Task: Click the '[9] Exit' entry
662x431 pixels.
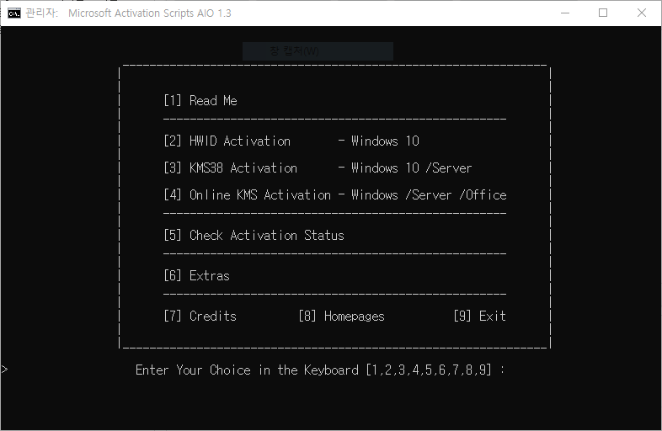Action: click(479, 316)
